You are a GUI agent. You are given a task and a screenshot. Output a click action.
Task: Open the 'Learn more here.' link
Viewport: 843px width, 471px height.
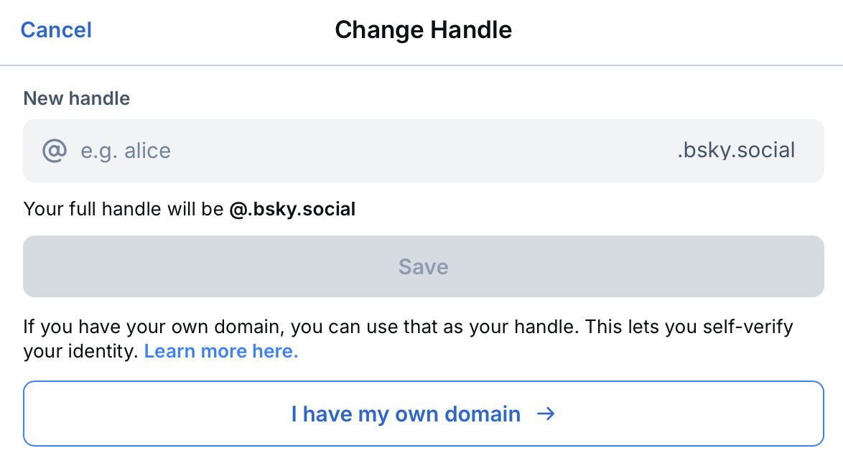click(221, 351)
